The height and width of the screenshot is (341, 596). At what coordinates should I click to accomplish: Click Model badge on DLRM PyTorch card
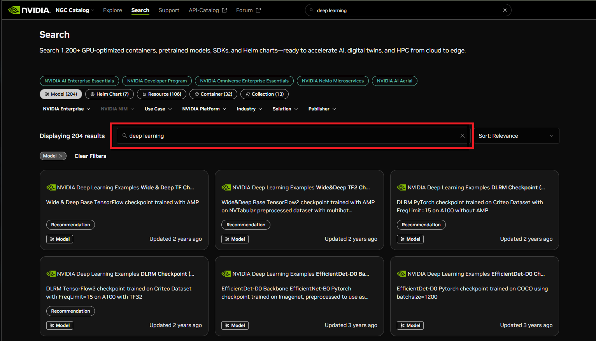tap(410, 239)
